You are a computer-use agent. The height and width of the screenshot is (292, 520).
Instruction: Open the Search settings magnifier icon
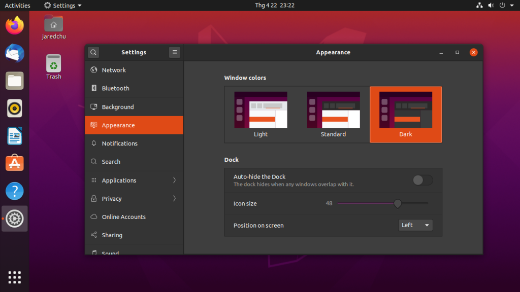pyautogui.click(x=94, y=161)
